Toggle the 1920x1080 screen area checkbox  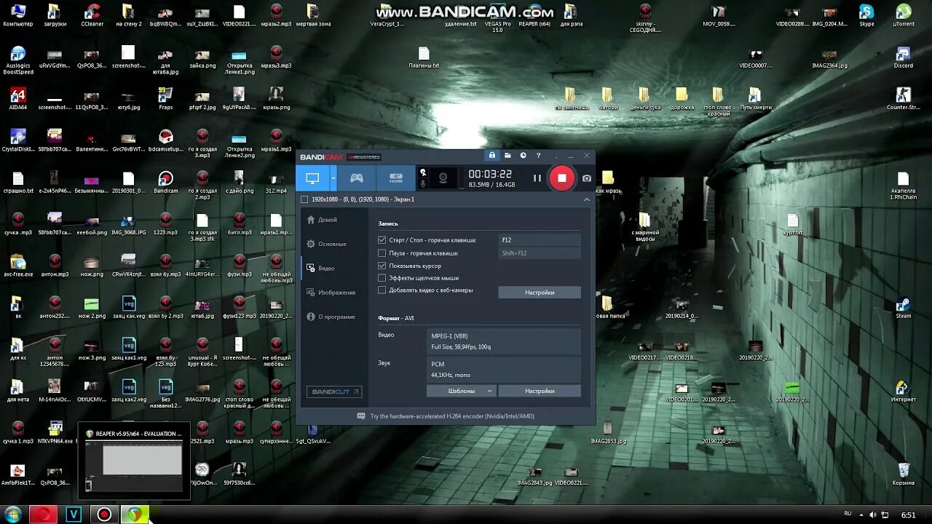click(304, 199)
